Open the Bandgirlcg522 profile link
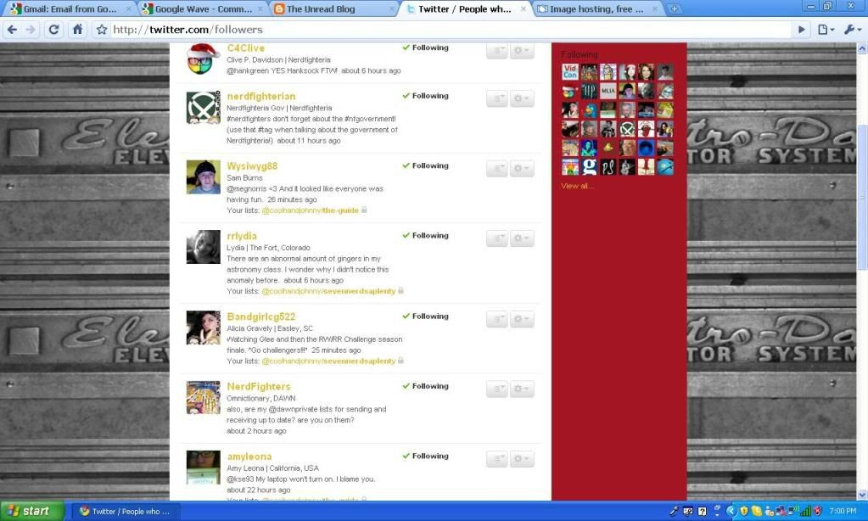The height and width of the screenshot is (521, 868). tap(261, 317)
